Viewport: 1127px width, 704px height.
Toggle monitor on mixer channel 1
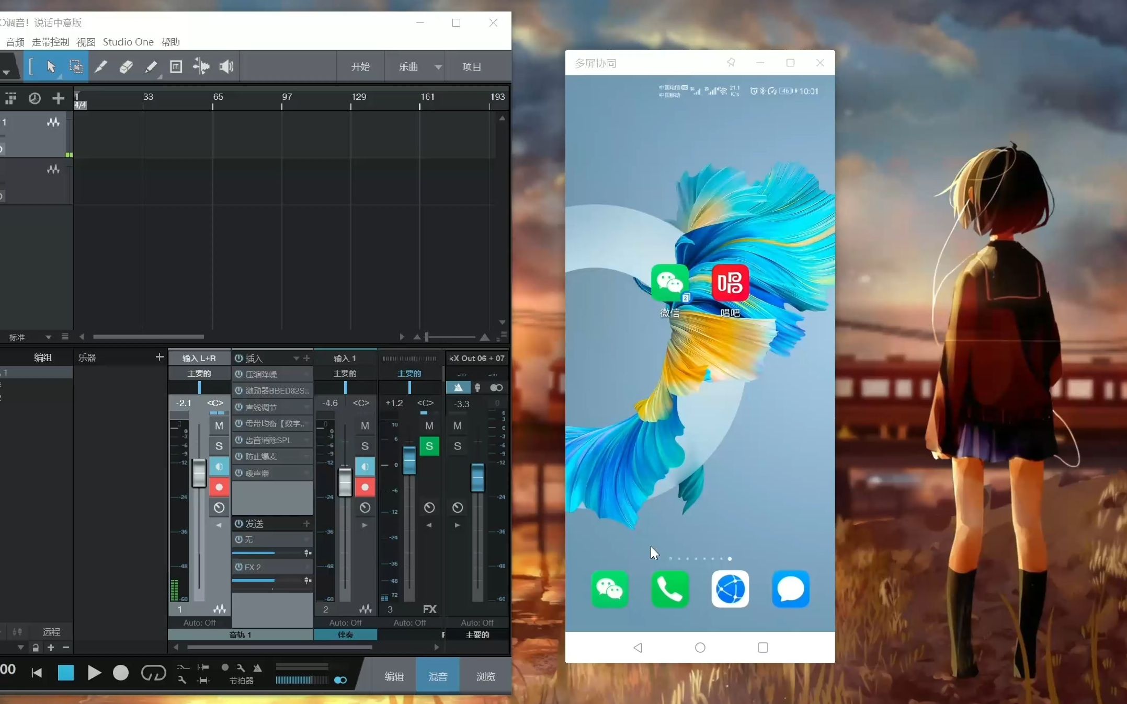click(219, 466)
